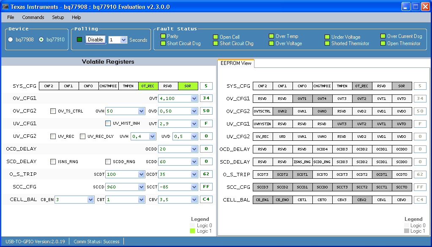Click the Disable polling button
The image size is (432, 247).
(96, 40)
